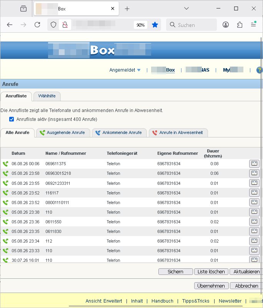Click the Datum column header
The image size is (263, 308).
[18, 153]
